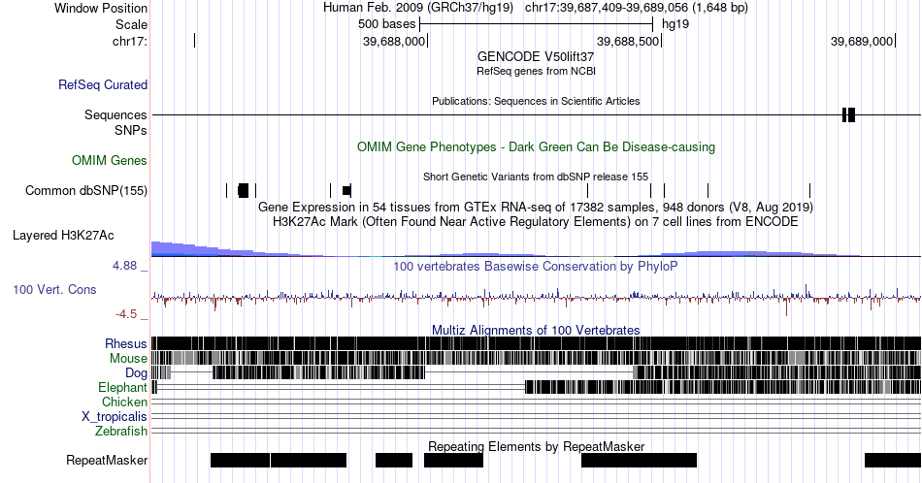Open the RefSeq genes from NCBI title

click(x=536, y=71)
